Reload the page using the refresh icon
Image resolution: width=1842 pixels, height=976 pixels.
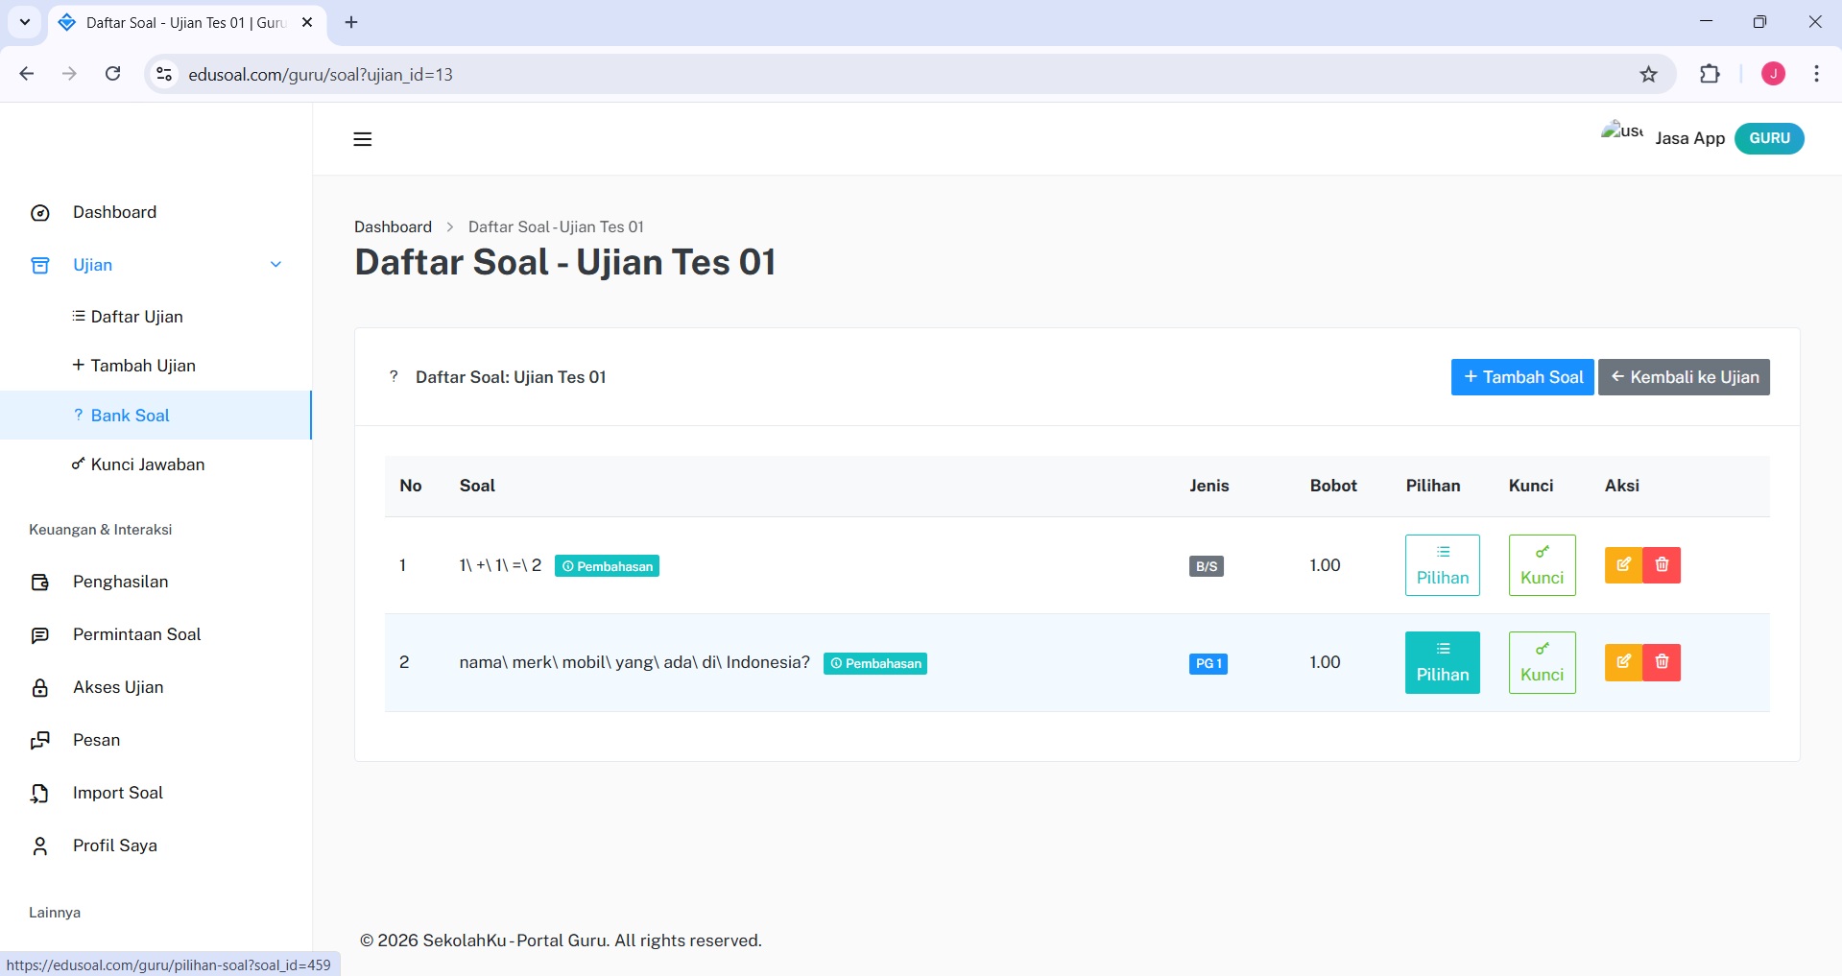[113, 75]
